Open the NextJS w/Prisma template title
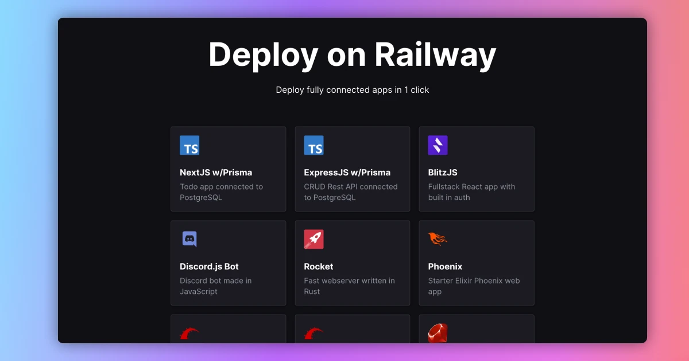 (216, 172)
